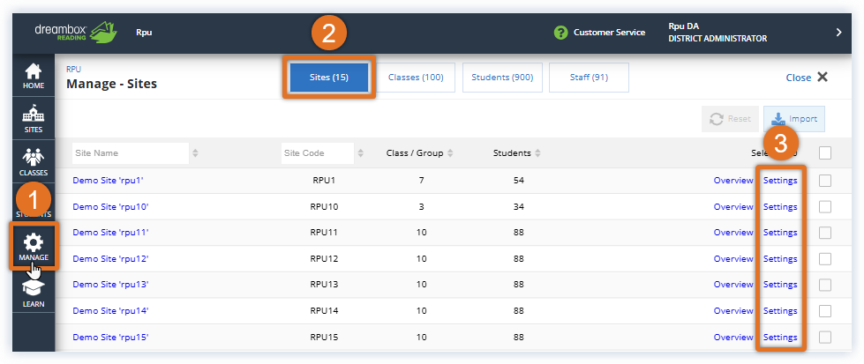Open Overview for site RPU11
The image size is (864, 364).
pyautogui.click(x=733, y=233)
